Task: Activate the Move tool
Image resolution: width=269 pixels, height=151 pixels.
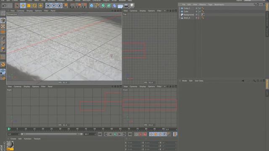Action: 23,5
